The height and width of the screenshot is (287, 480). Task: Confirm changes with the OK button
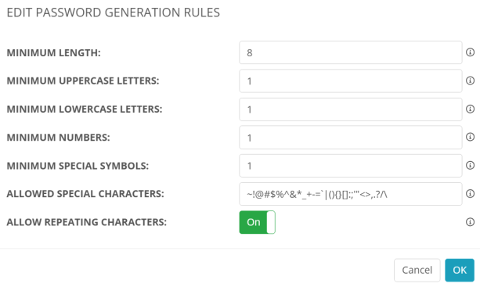tap(460, 271)
